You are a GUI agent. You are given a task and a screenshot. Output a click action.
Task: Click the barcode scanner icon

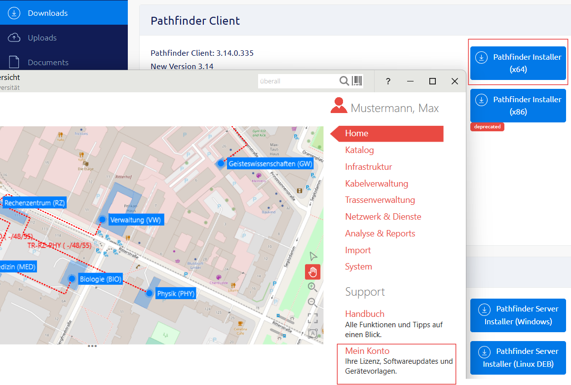point(357,81)
